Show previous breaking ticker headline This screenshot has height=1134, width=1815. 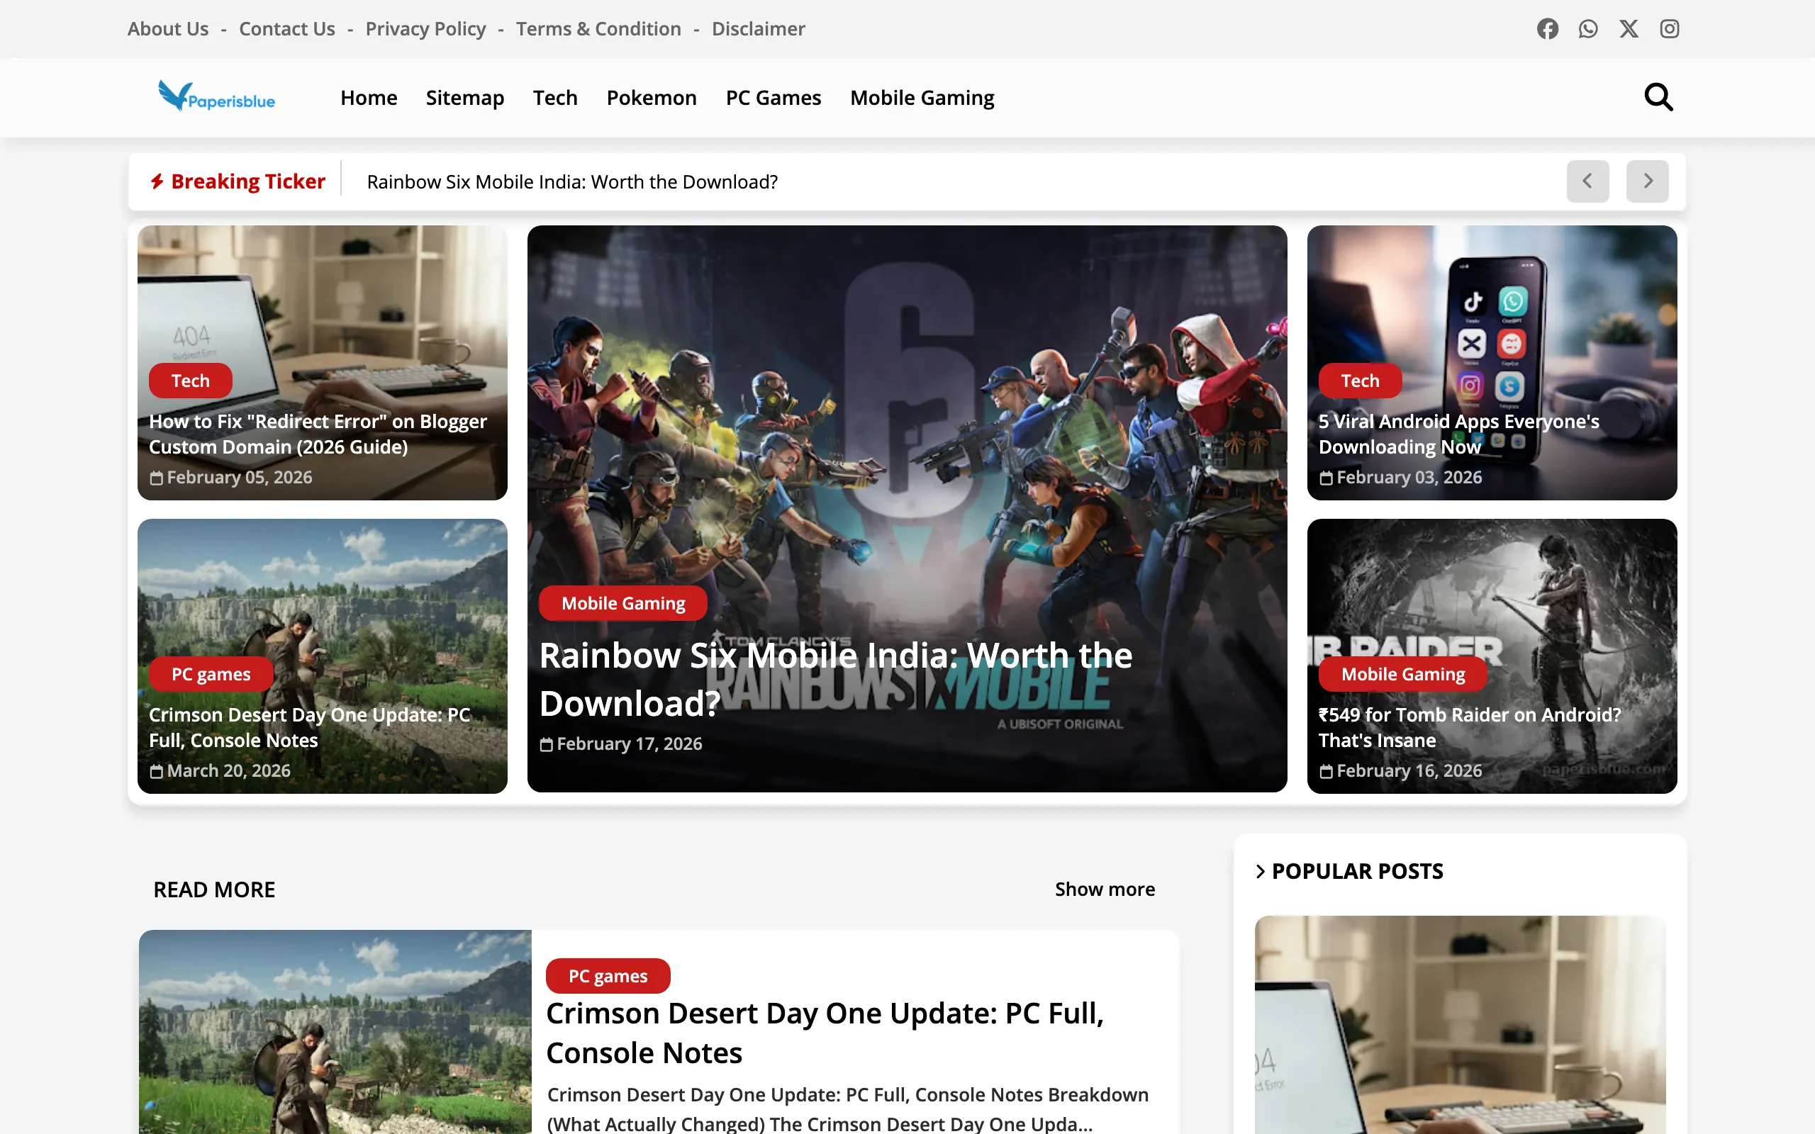[1587, 181]
